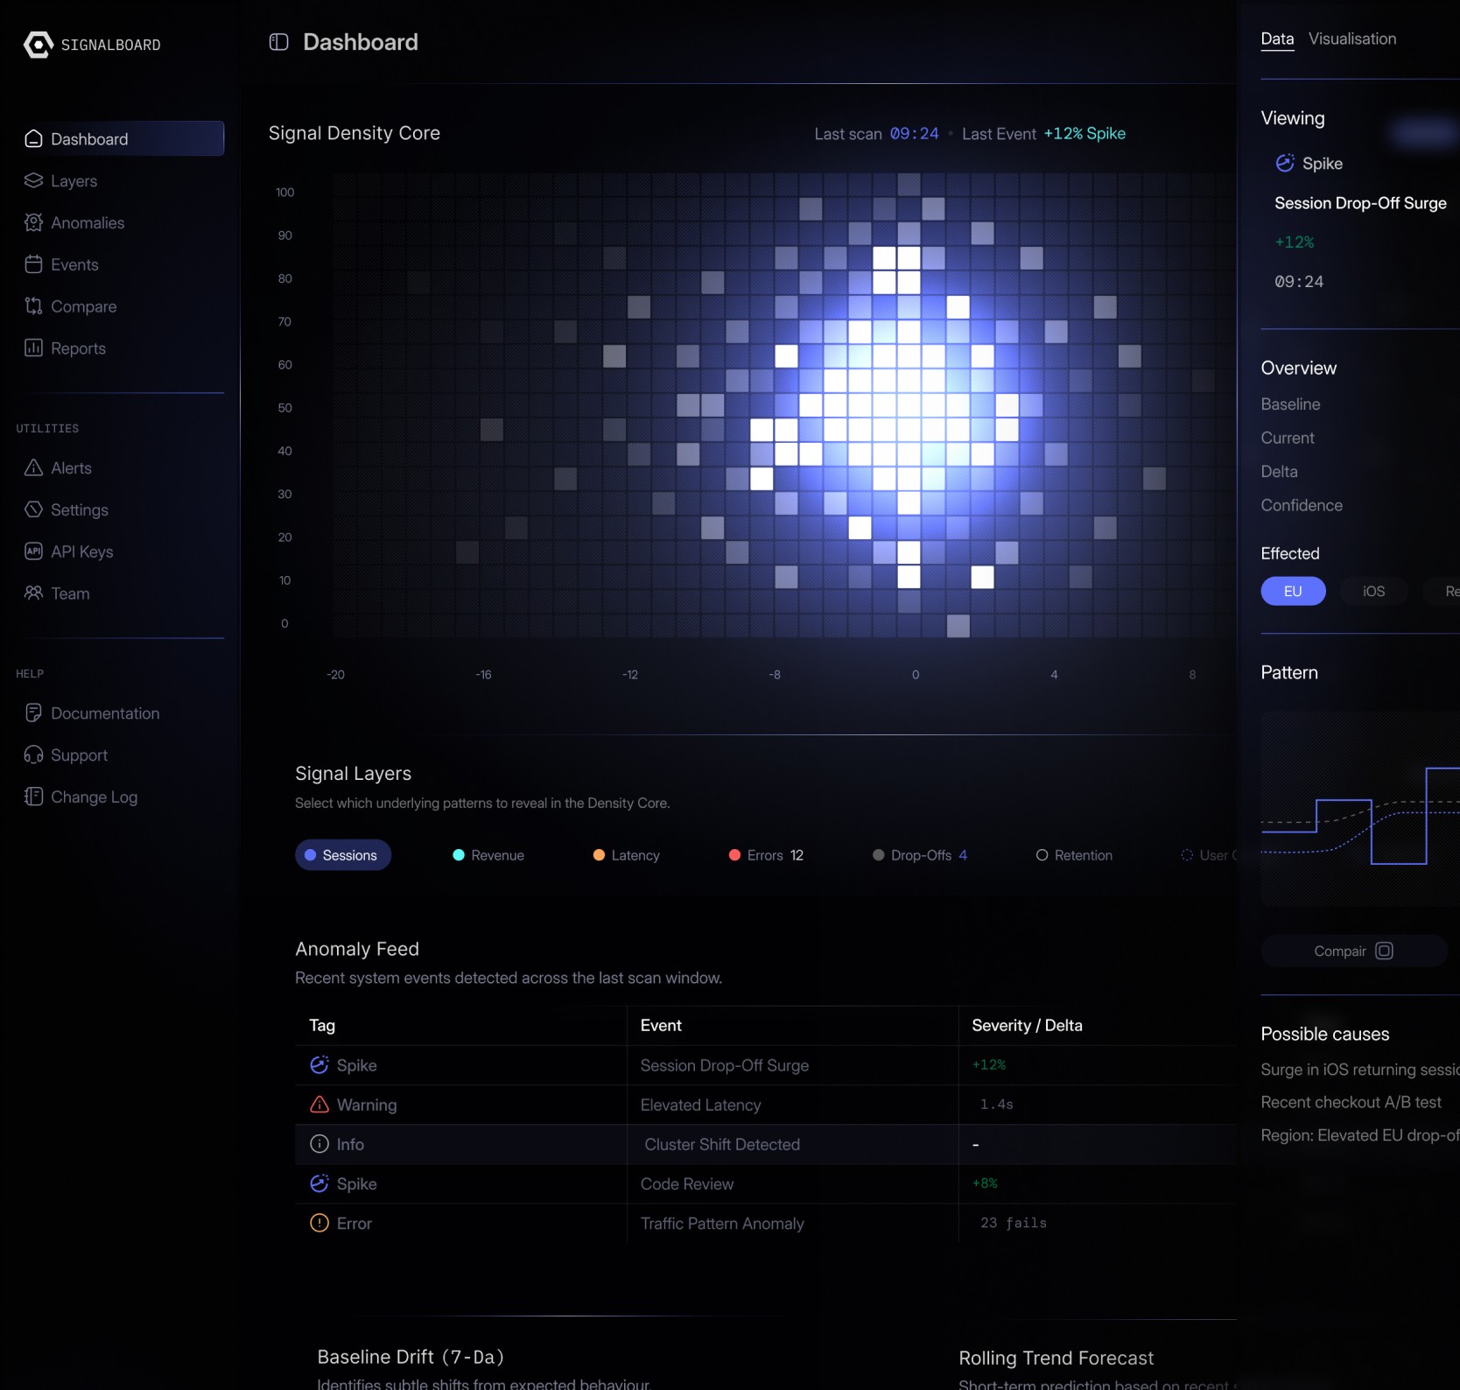Open the Change Log icon
The height and width of the screenshot is (1390, 1460).
[x=33, y=797]
